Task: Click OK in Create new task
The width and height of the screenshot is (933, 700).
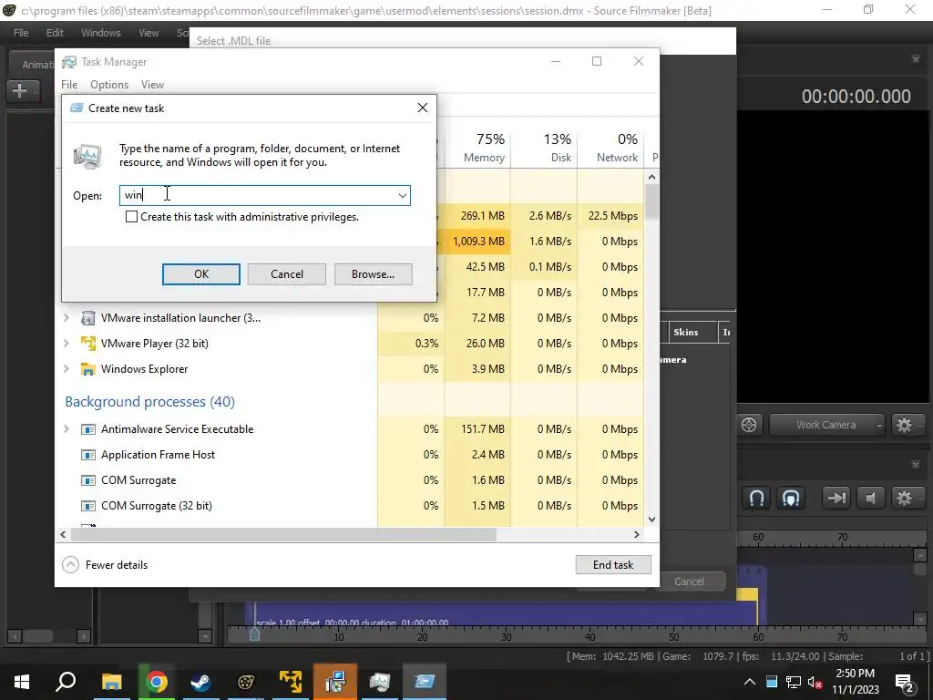Action: pyautogui.click(x=201, y=273)
